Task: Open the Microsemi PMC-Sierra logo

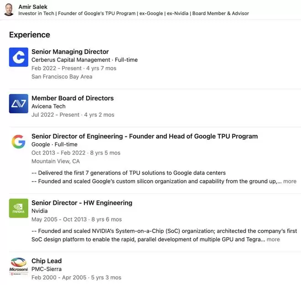Action: point(19,266)
